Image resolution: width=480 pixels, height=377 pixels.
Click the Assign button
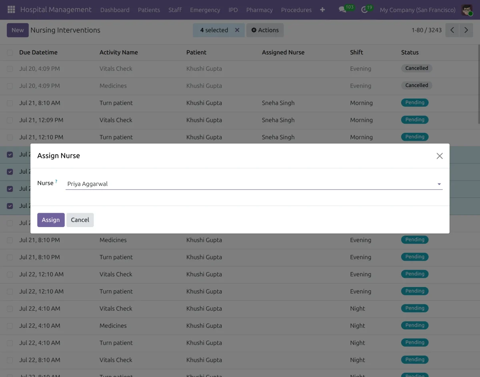[51, 220]
